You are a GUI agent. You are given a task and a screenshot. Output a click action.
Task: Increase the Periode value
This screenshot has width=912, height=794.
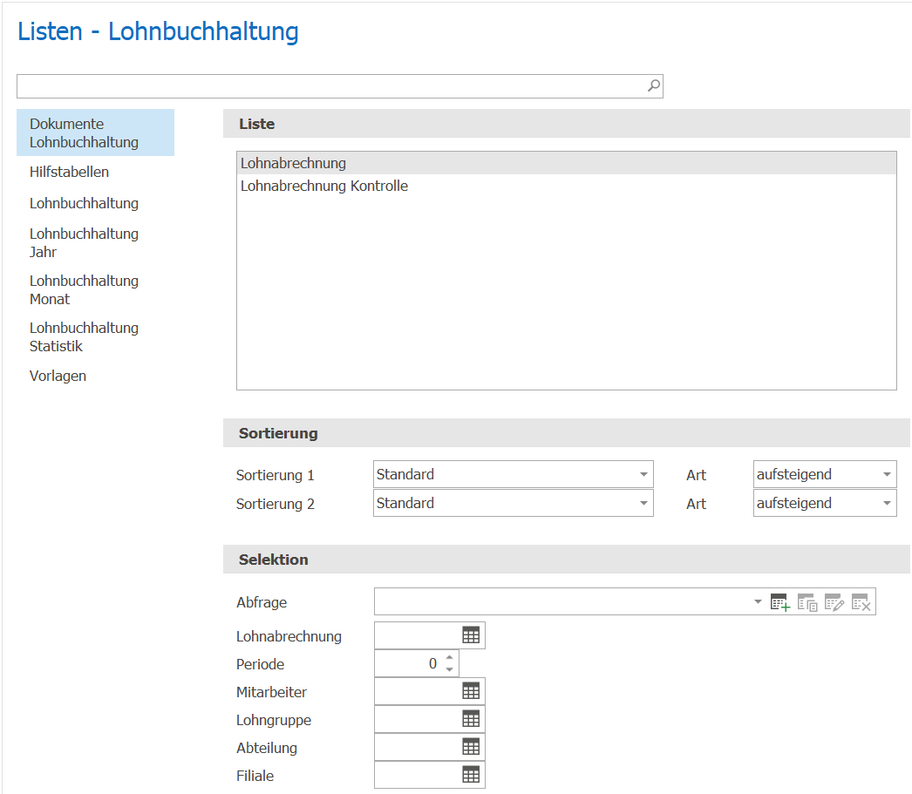(x=450, y=657)
